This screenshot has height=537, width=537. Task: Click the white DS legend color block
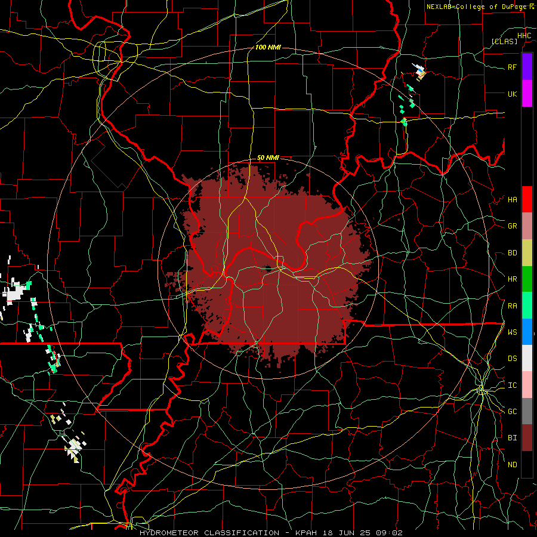(x=527, y=358)
